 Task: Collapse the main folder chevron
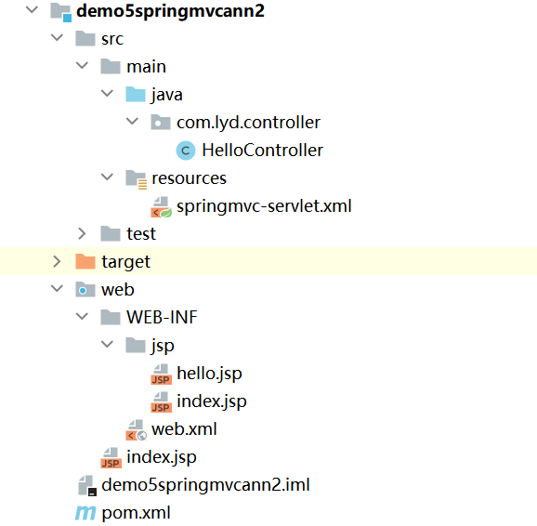(82, 65)
